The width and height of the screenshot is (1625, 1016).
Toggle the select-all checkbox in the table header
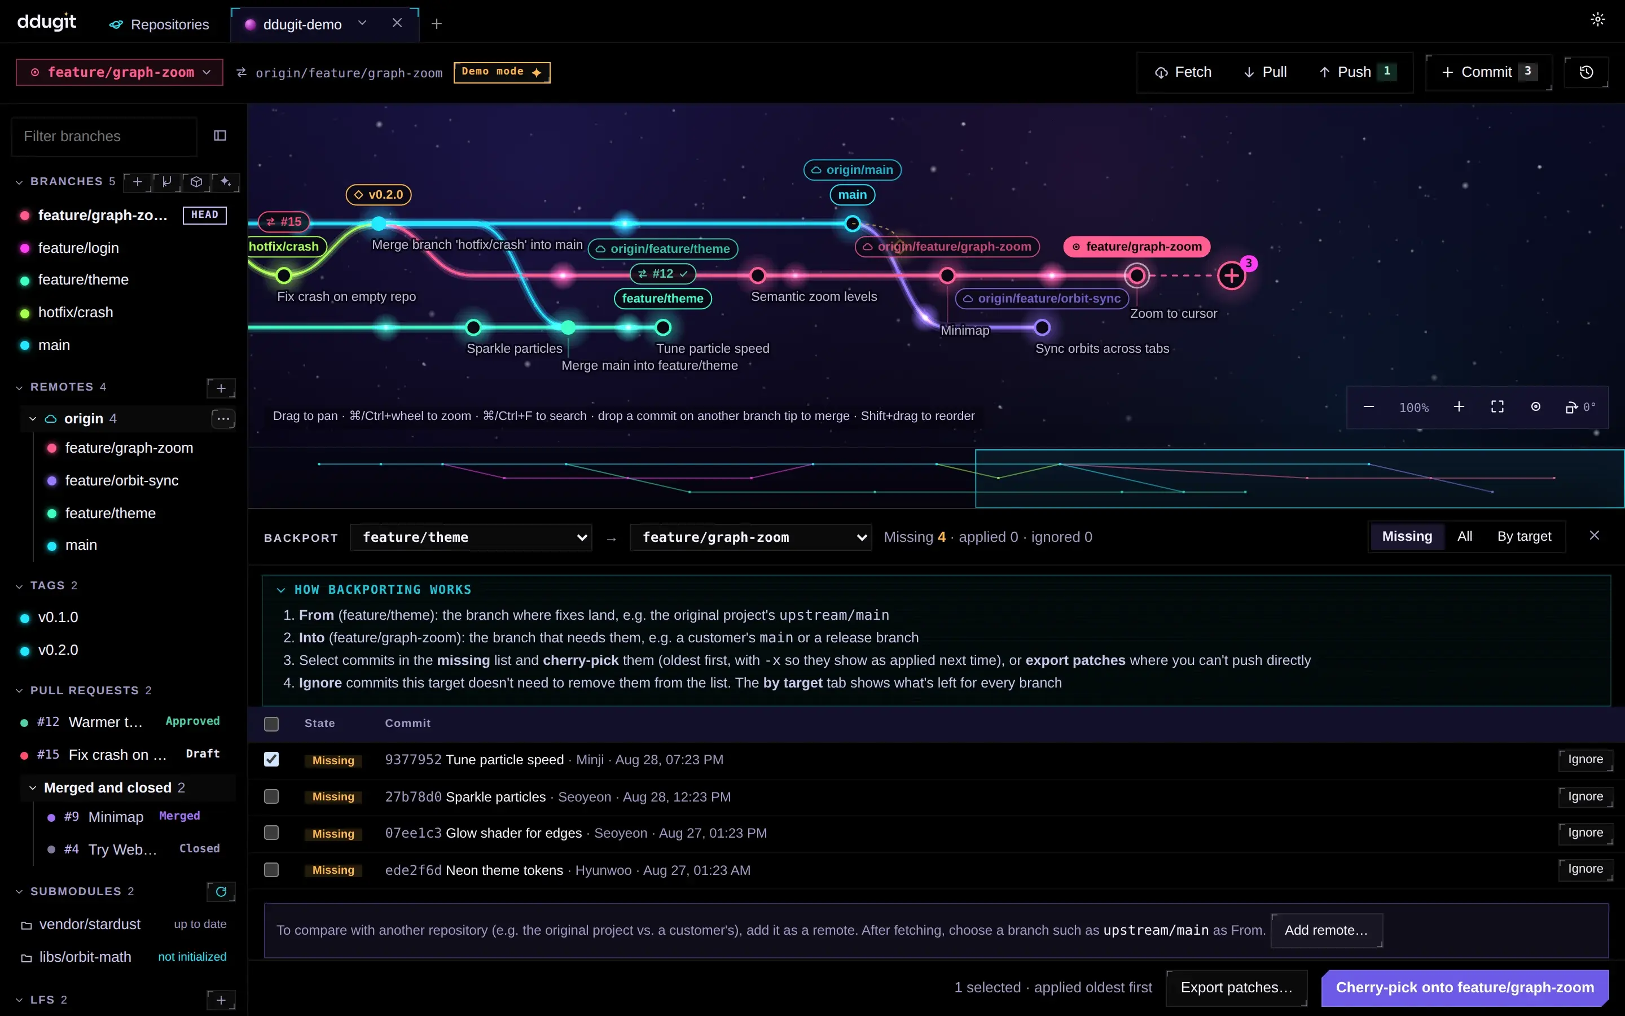[x=271, y=724]
